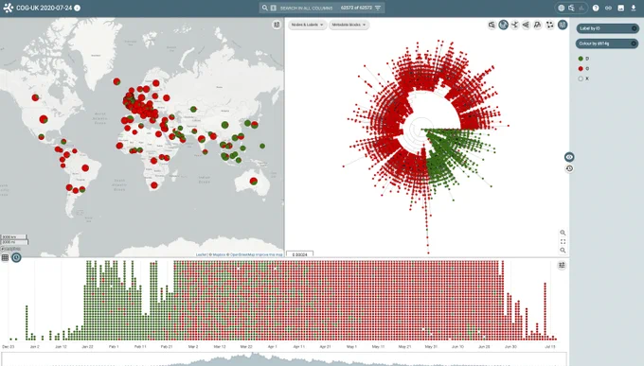This screenshot has height=366, width=644.
Task: Click the Jun 30 date label on the timeline
Action: pyautogui.click(x=510, y=347)
